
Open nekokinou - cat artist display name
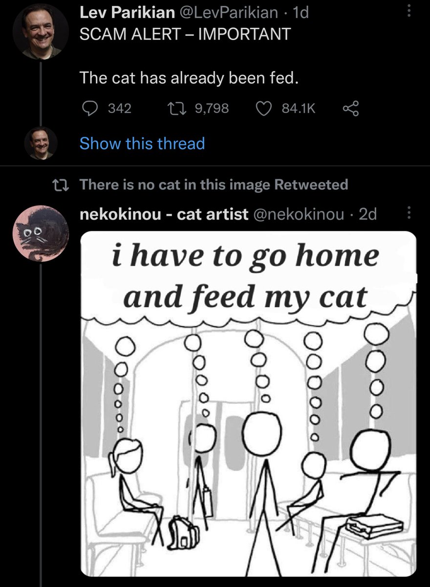(x=164, y=214)
